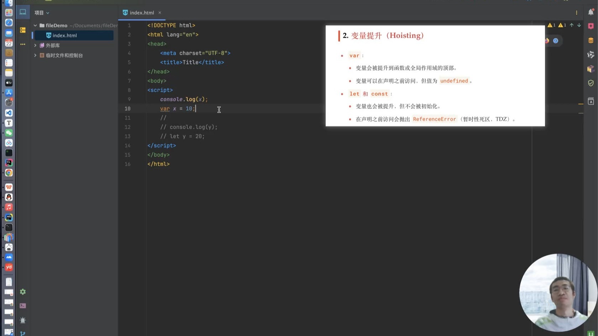Open the green shield check icon
The height and width of the screenshot is (336, 598).
pos(591,83)
